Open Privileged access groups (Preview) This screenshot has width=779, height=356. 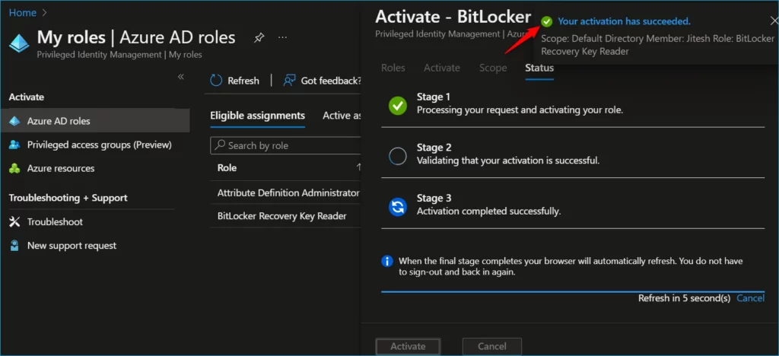coord(100,145)
